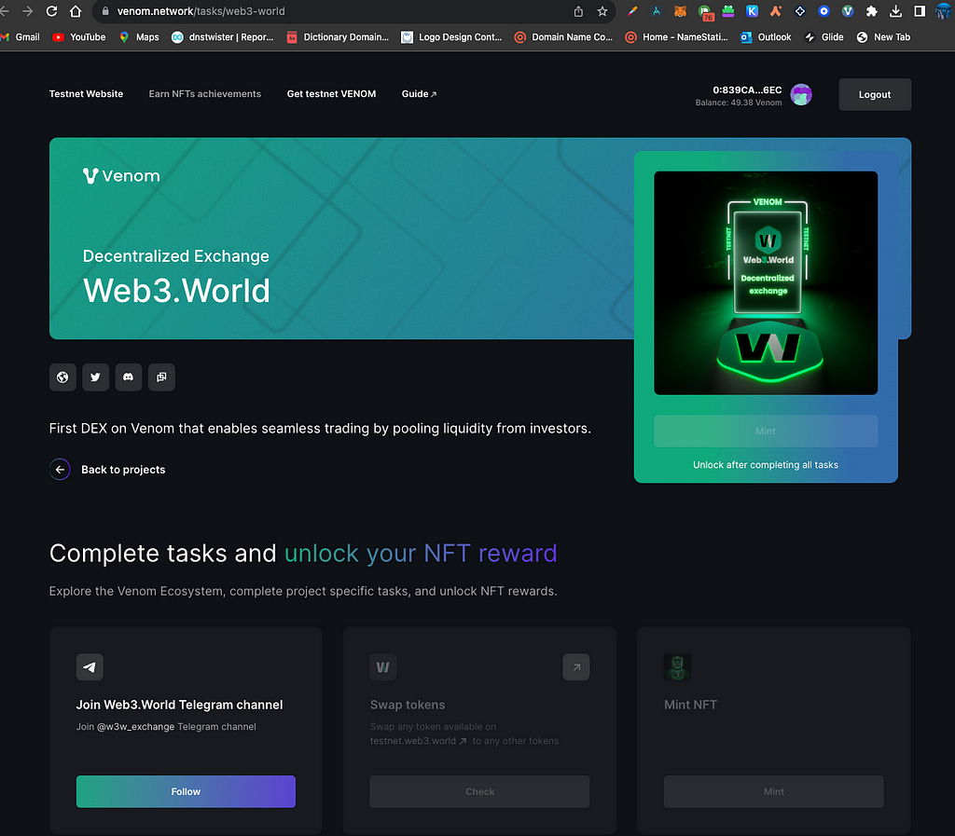
Task: Open the green frog extension
Action: (x=728, y=11)
